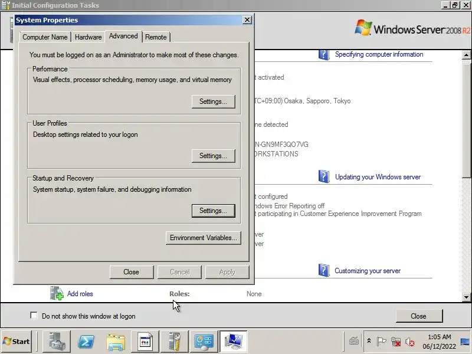Open Windows Explorer folder icon in taskbar
The image size is (472, 354).
116,342
